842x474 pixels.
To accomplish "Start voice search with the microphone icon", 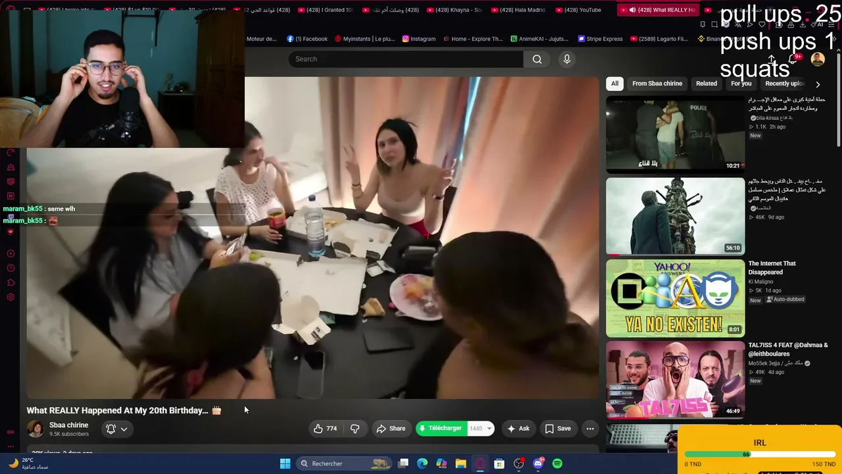I will point(567,59).
